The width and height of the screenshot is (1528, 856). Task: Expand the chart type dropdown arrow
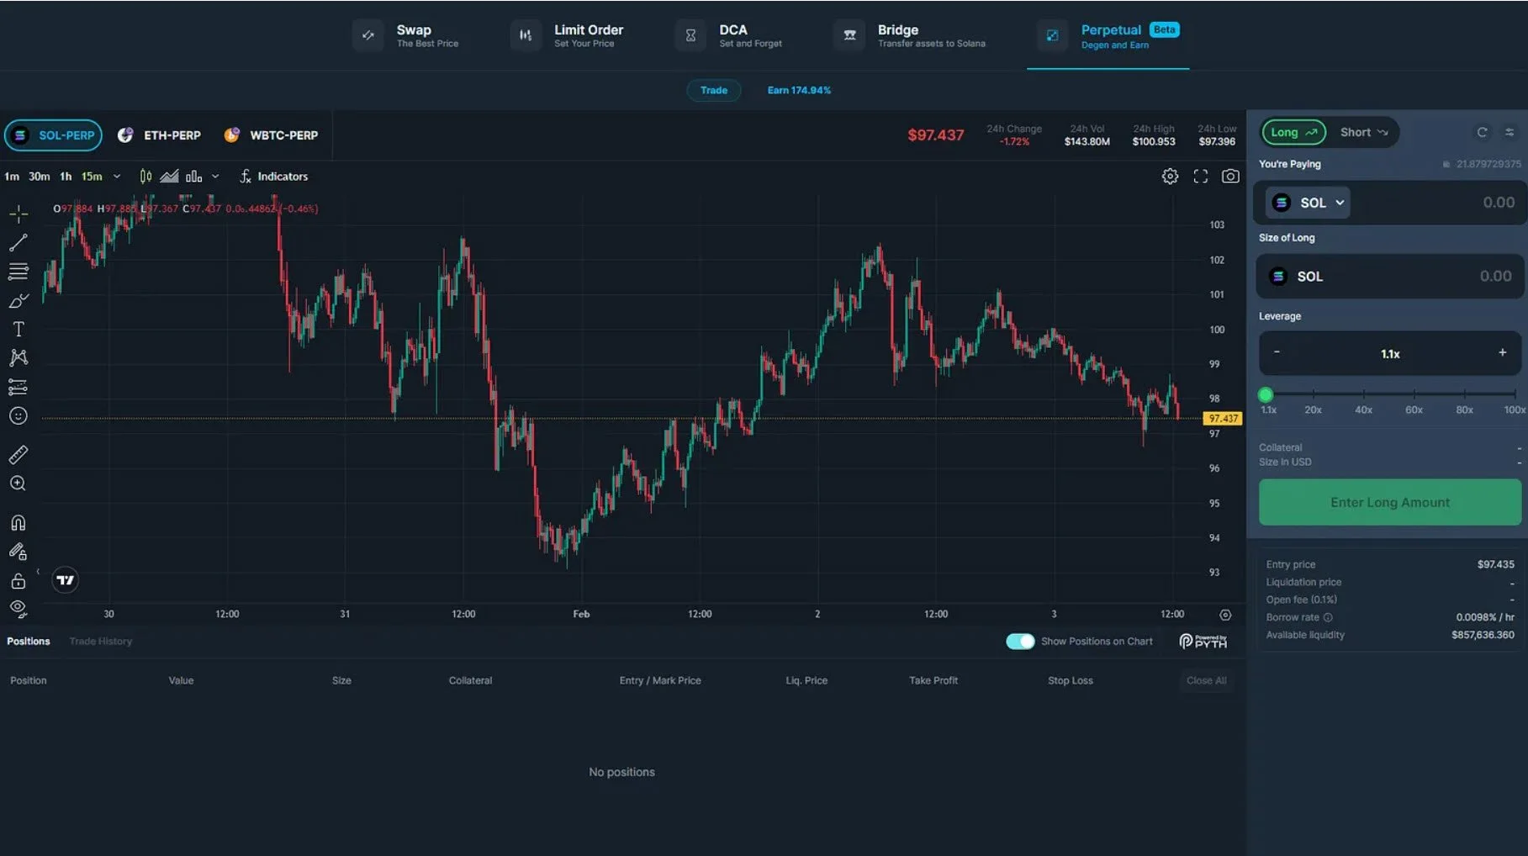pyautogui.click(x=215, y=176)
